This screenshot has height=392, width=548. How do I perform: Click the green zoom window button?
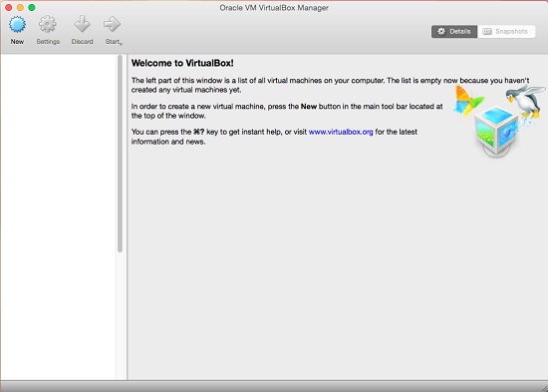pos(32,7)
